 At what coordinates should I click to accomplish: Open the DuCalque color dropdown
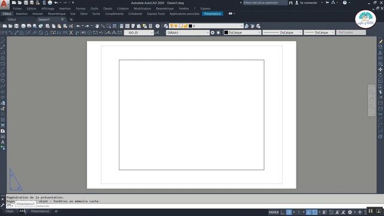pyautogui.click(x=242, y=32)
